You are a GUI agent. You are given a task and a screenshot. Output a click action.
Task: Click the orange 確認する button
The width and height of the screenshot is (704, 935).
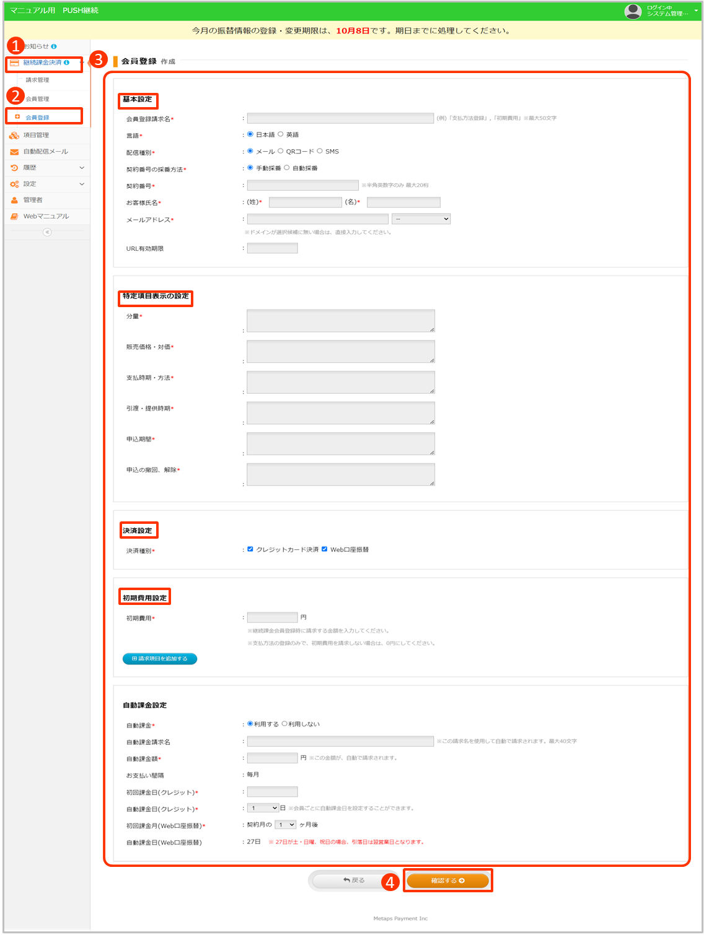tap(447, 881)
